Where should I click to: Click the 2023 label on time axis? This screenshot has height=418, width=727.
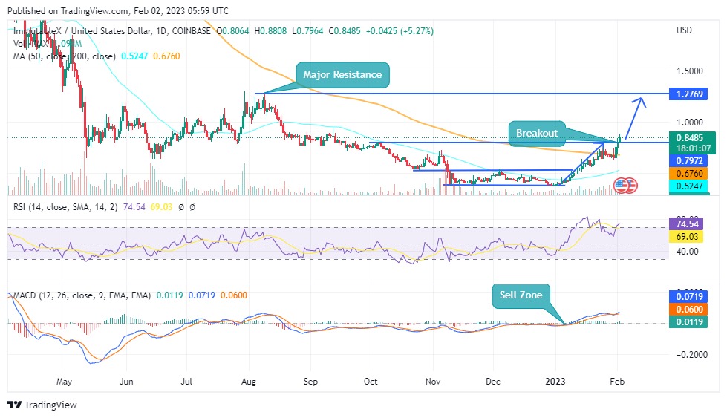click(555, 382)
